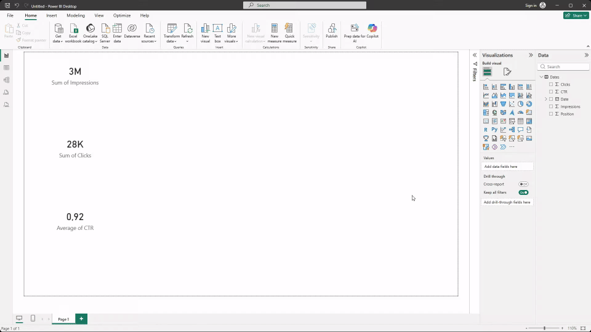The height and width of the screenshot is (332, 591).
Task: Create a New measure
Action: pyautogui.click(x=275, y=33)
